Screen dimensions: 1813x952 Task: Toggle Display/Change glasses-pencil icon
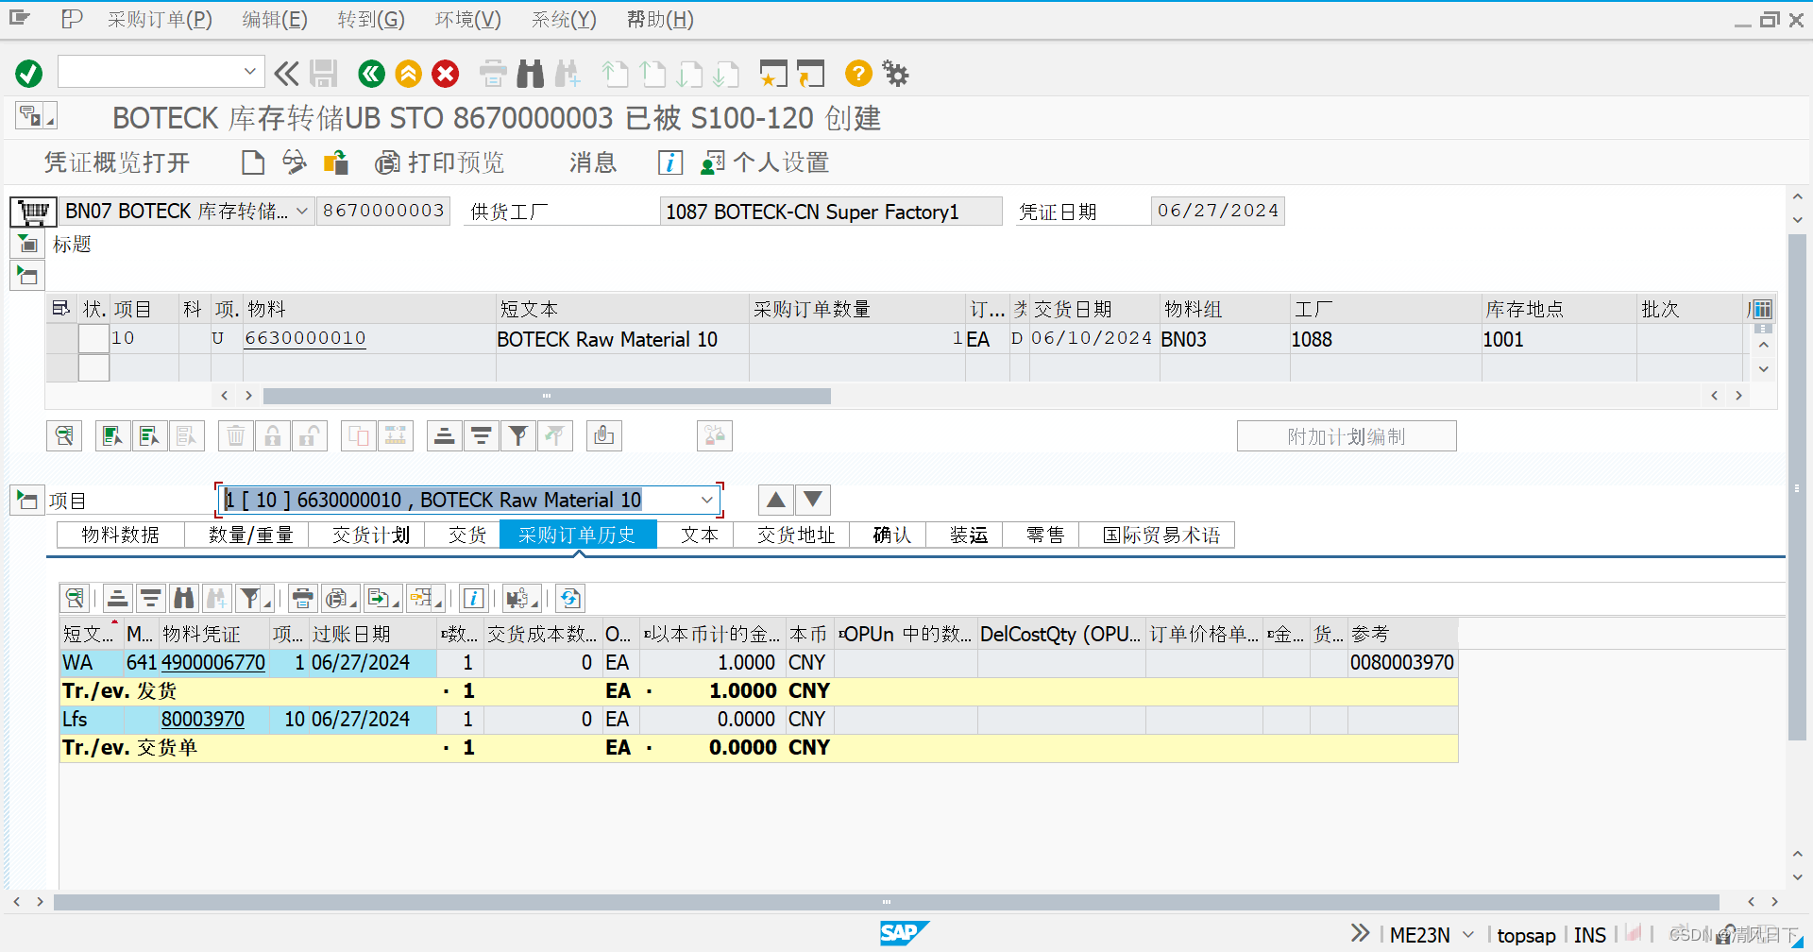pos(295,162)
